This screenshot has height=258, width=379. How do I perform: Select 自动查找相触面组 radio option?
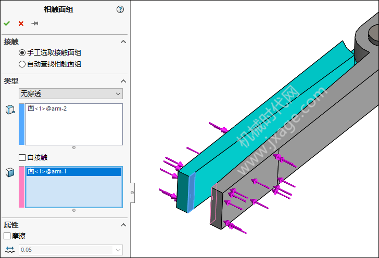pos(22,64)
